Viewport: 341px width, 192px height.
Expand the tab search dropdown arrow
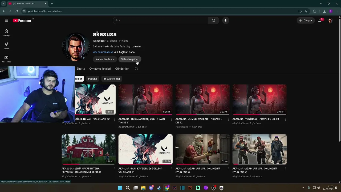[3, 3]
